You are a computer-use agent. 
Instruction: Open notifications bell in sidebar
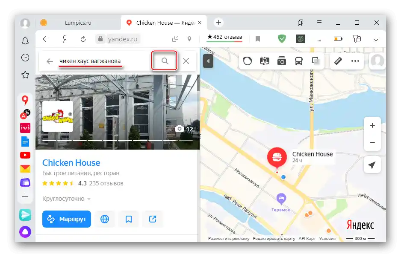pyautogui.click(x=25, y=40)
